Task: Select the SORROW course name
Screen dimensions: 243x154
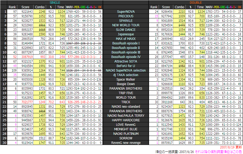Action: tap(126, 138)
